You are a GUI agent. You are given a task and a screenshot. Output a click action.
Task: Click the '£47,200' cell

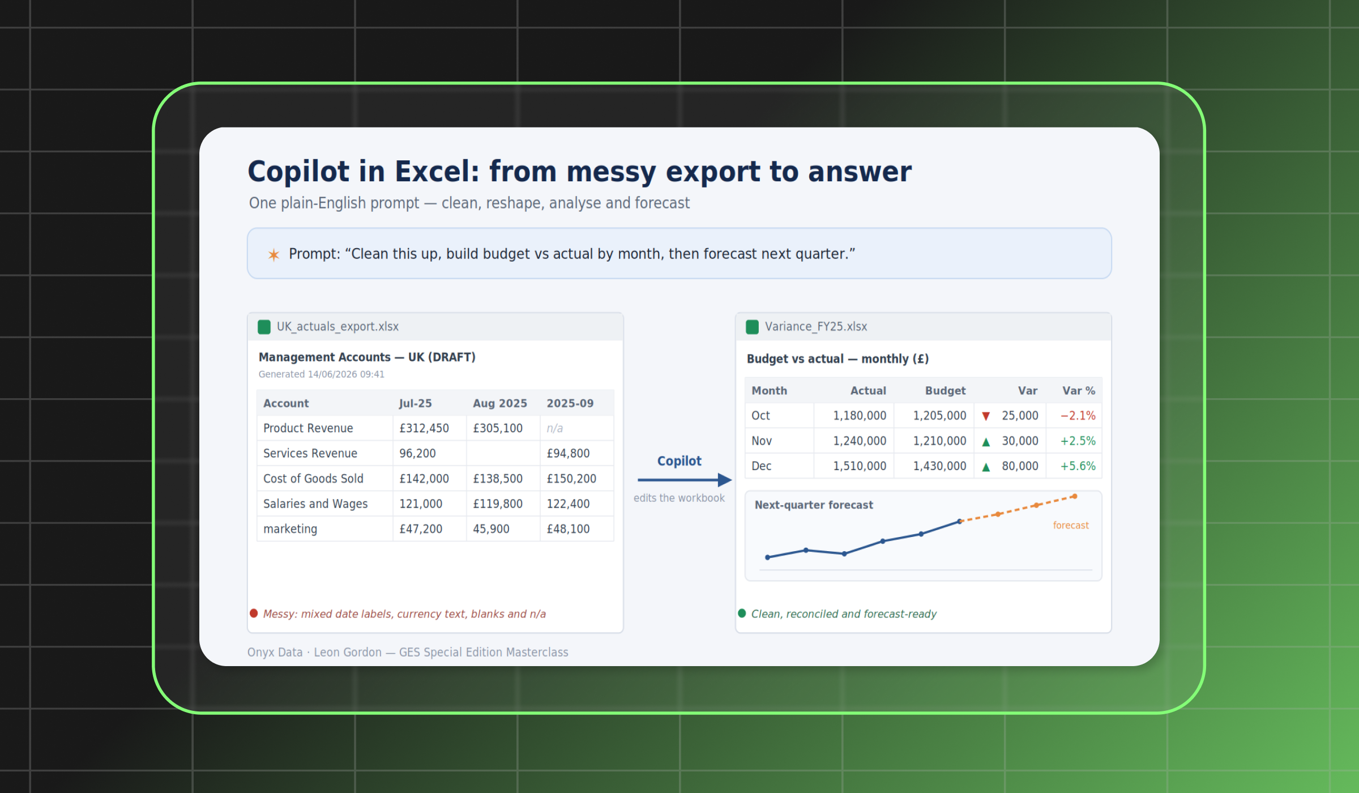430,529
